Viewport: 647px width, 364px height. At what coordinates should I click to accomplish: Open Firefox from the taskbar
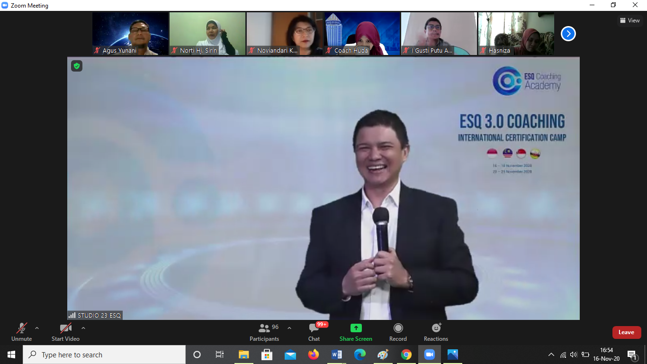314,355
